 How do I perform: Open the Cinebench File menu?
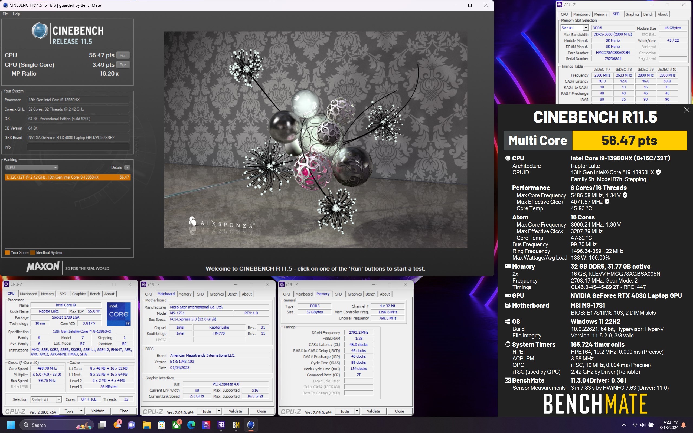pos(5,14)
